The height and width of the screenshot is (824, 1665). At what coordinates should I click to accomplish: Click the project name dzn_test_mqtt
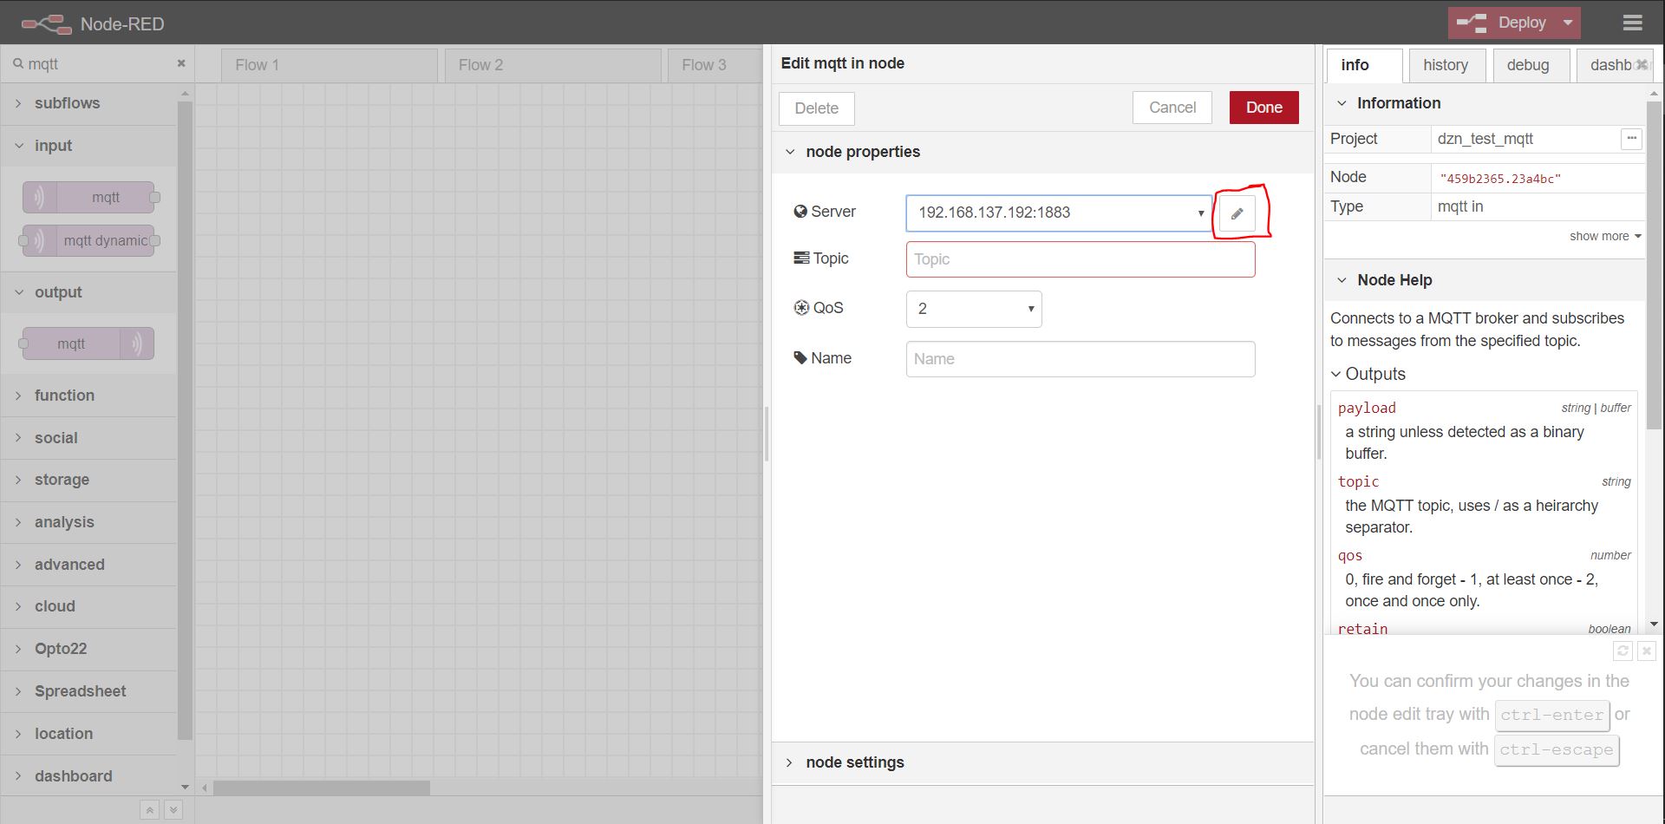(1485, 139)
